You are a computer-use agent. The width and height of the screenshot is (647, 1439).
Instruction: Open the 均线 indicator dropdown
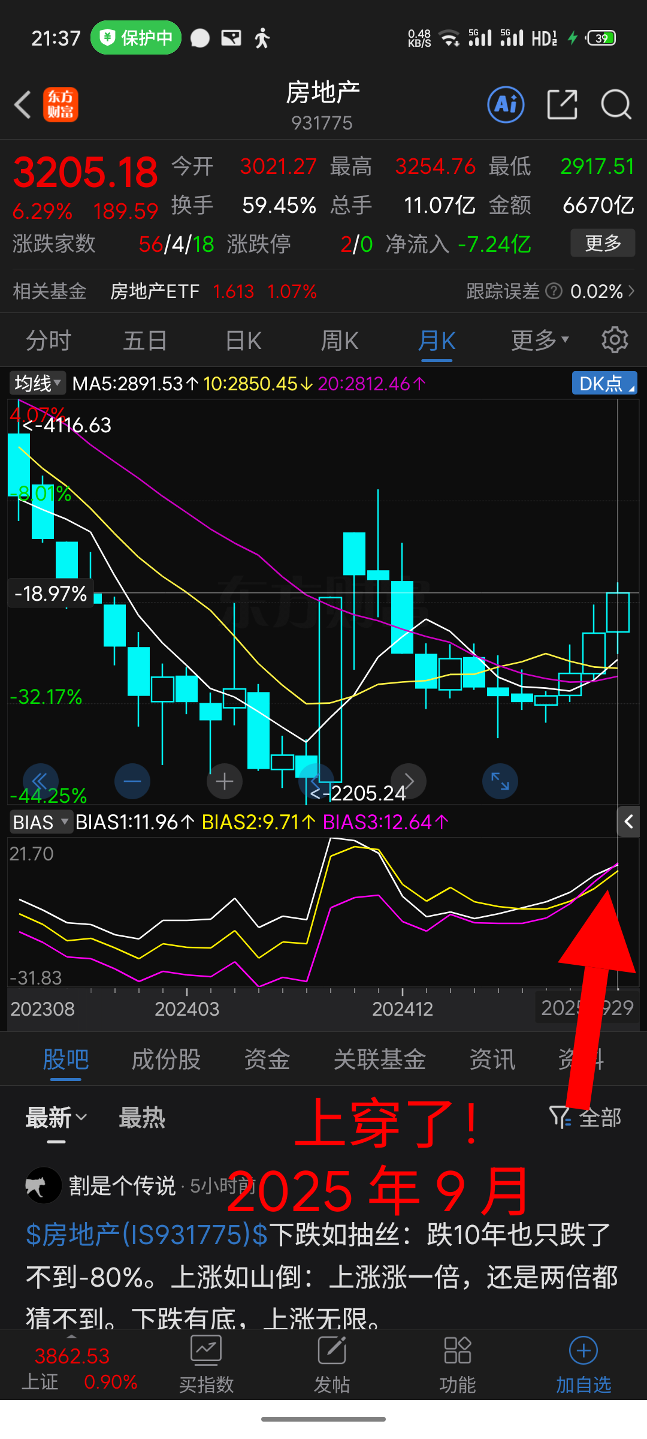(x=37, y=384)
